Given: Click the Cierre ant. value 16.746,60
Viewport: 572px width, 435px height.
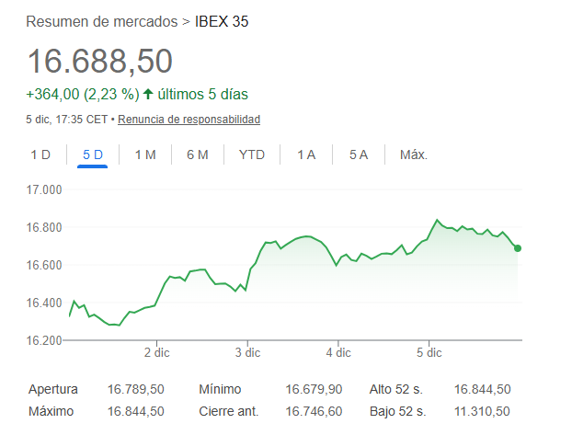Looking at the screenshot, I should click(x=314, y=411).
